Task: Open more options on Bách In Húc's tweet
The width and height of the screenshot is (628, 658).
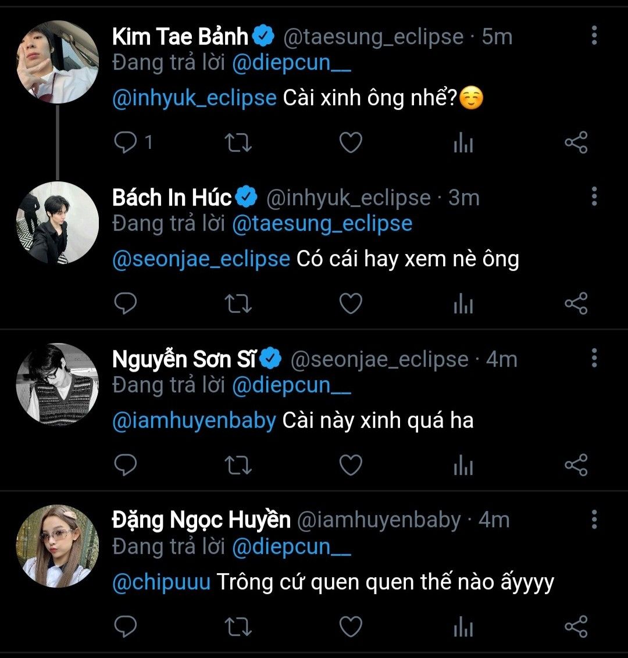Action: [594, 197]
